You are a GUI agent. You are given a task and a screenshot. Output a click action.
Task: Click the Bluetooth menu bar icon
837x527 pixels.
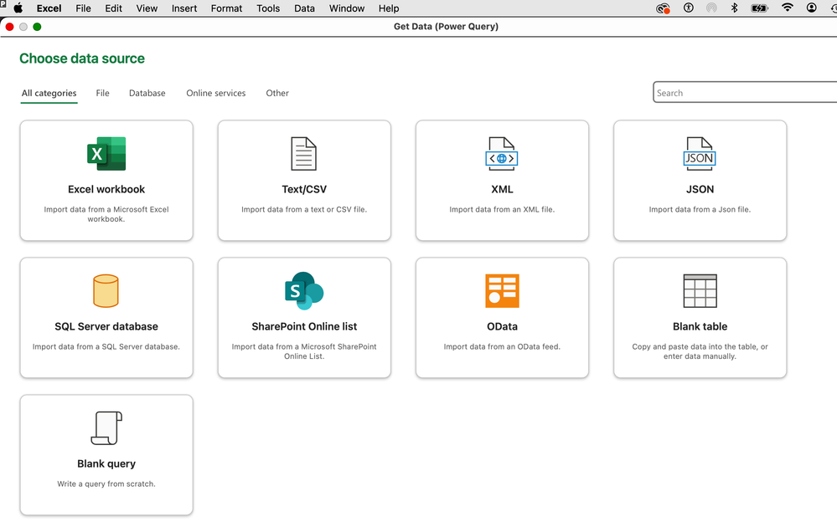click(734, 8)
